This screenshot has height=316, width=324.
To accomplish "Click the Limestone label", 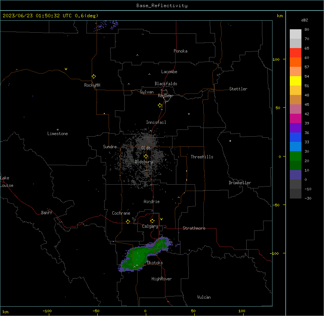I will (58, 134).
